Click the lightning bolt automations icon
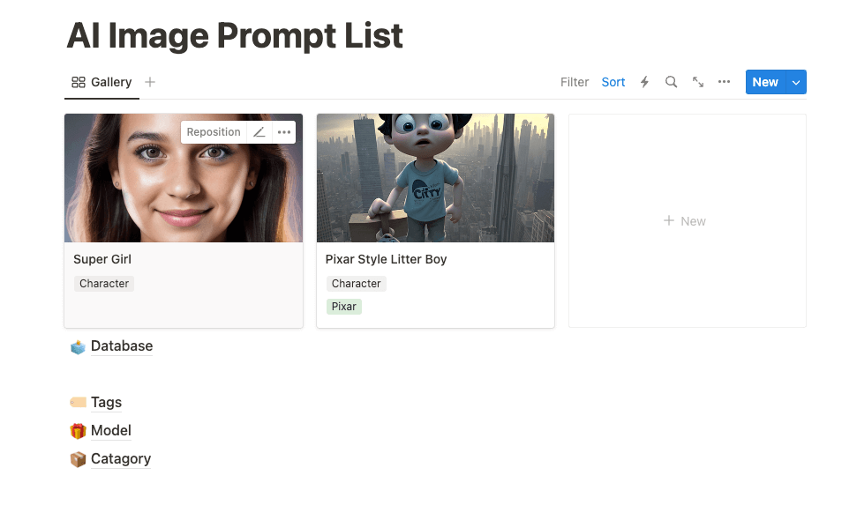Screen dimensions: 857x505 pyautogui.click(x=644, y=82)
